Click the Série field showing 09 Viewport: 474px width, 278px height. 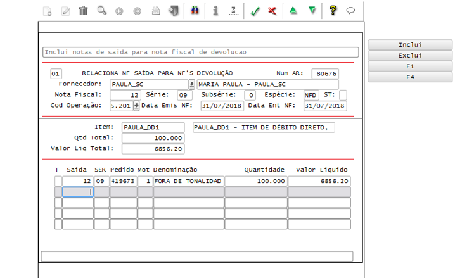(184, 95)
